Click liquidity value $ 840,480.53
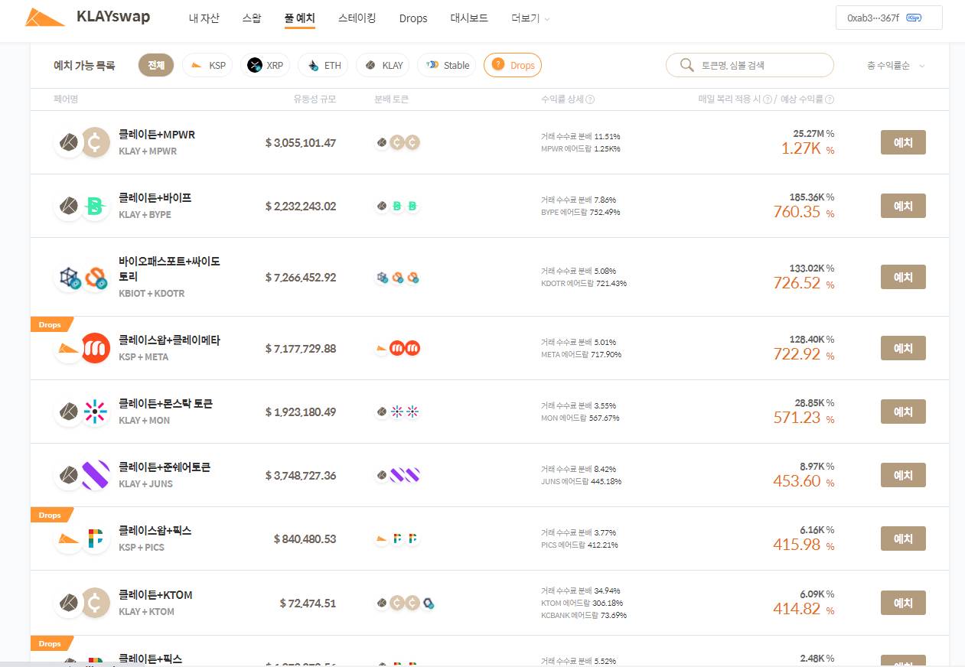The height and width of the screenshot is (667, 965). [x=305, y=539]
